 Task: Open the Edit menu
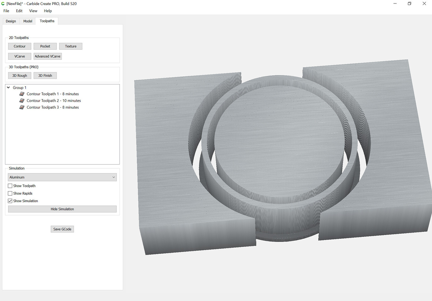pos(19,11)
